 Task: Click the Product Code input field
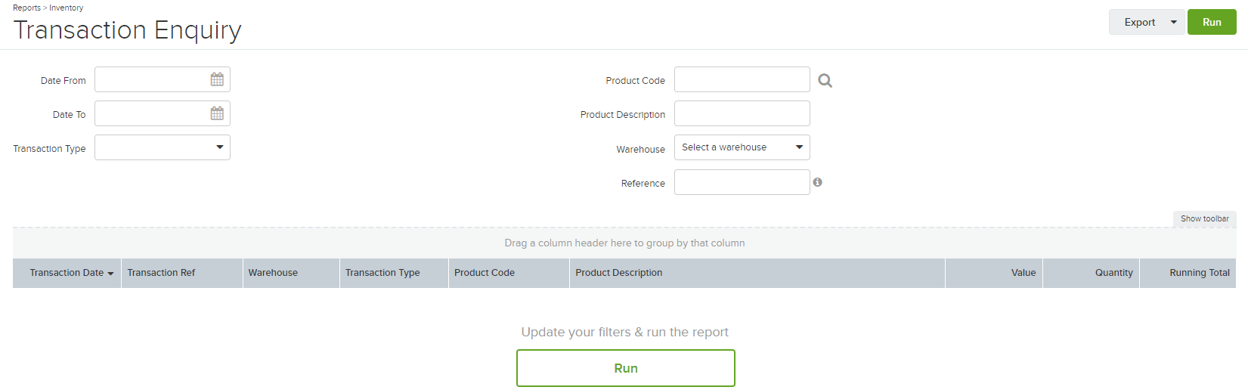coord(742,79)
